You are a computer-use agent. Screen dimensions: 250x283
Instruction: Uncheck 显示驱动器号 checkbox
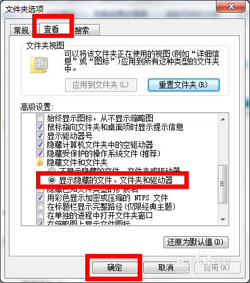(40, 136)
